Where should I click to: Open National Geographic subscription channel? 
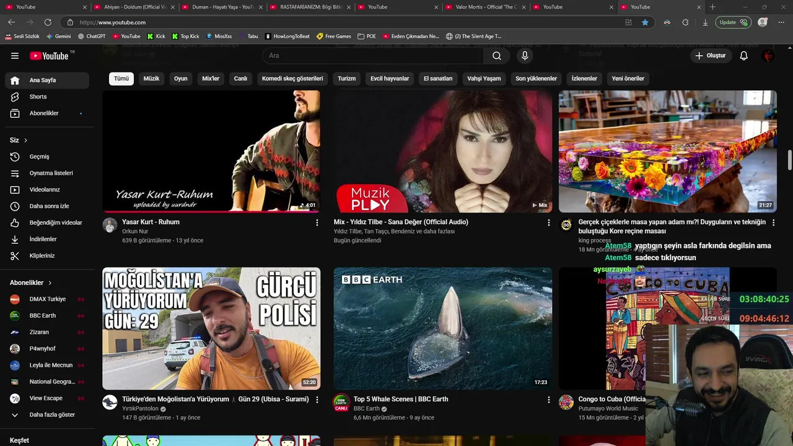[47, 382]
